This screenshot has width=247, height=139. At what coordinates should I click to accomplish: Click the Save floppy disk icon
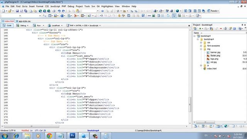[x=17, y=11]
